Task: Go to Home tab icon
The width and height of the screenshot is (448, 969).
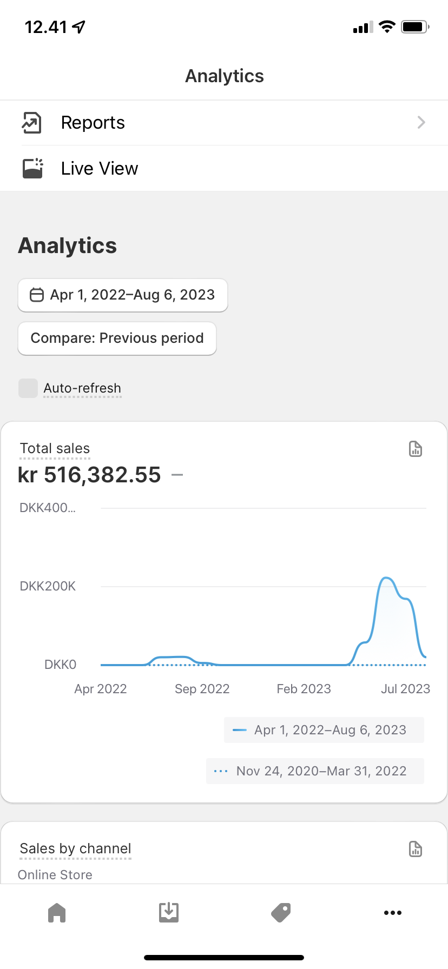Action: 57,913
